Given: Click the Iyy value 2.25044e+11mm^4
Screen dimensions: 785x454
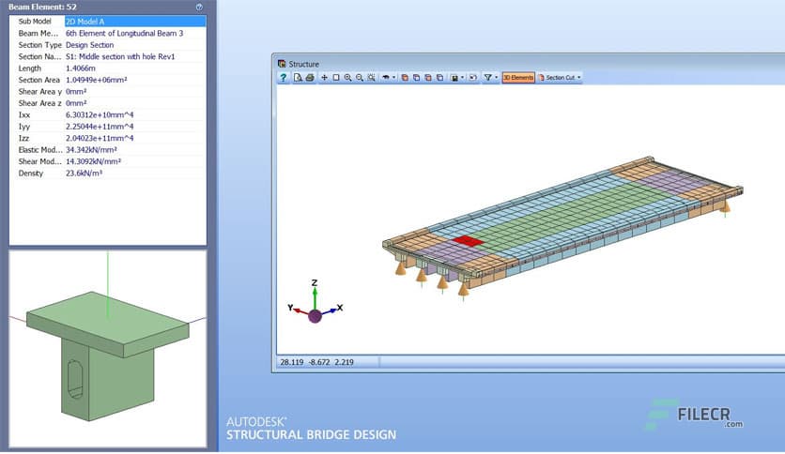Looking at the screenshot, I should 100,127.
